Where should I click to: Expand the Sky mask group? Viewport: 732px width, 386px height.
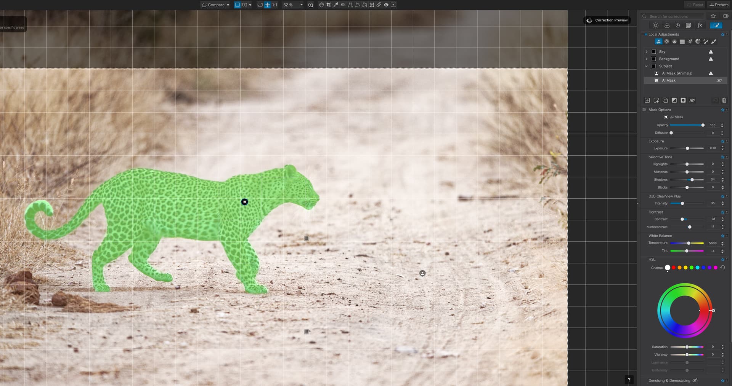point(647,52)
